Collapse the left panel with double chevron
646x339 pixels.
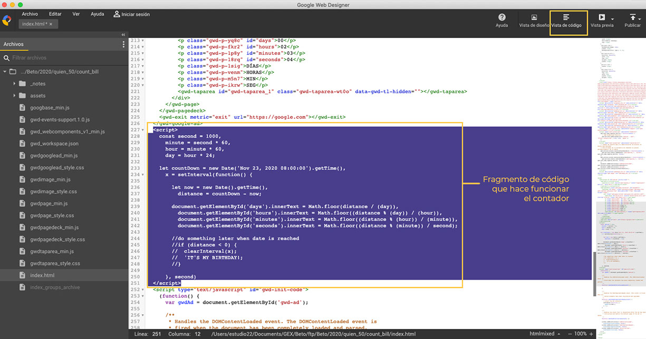point(123,35)
